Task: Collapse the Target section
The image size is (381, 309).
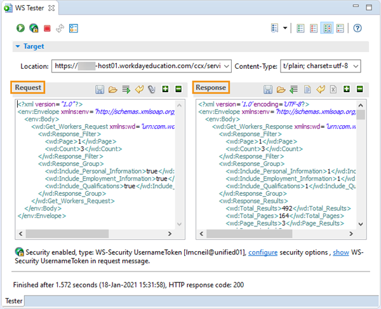Action: click(x=18, y=46)
